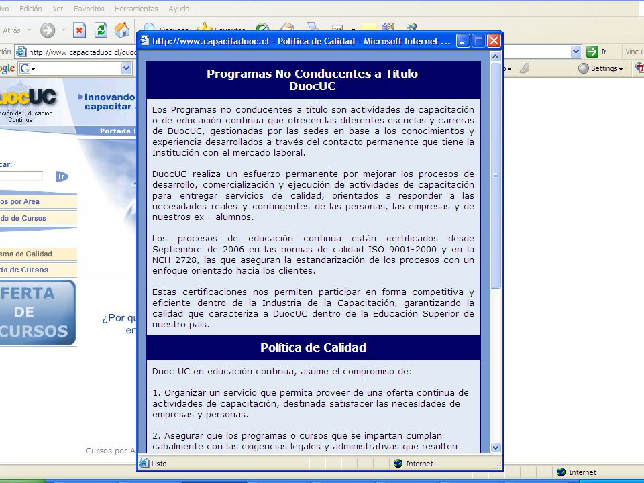The width and height of the screenshot is (644, 483).
Task: Click the 'Listo' status text
Action: tap(159, 464)
